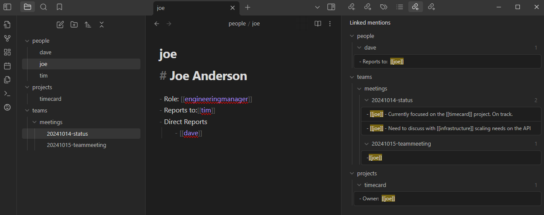Open the 20241014-status note in explorer

[81, 134]
